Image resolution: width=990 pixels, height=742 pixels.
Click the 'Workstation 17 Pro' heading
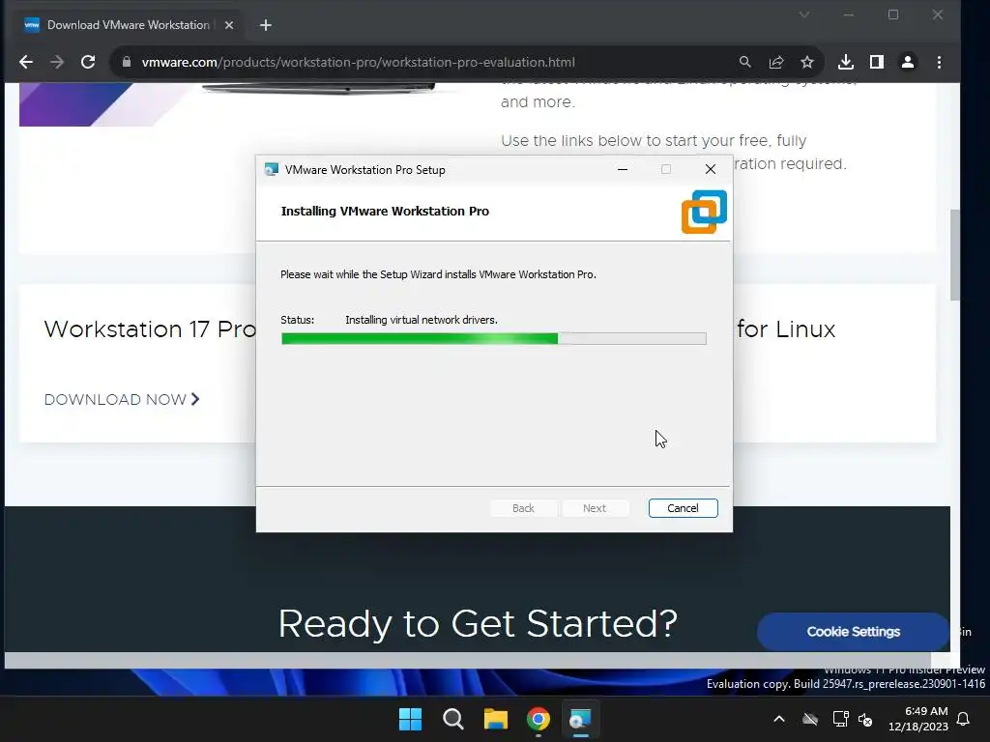(150, 328)
